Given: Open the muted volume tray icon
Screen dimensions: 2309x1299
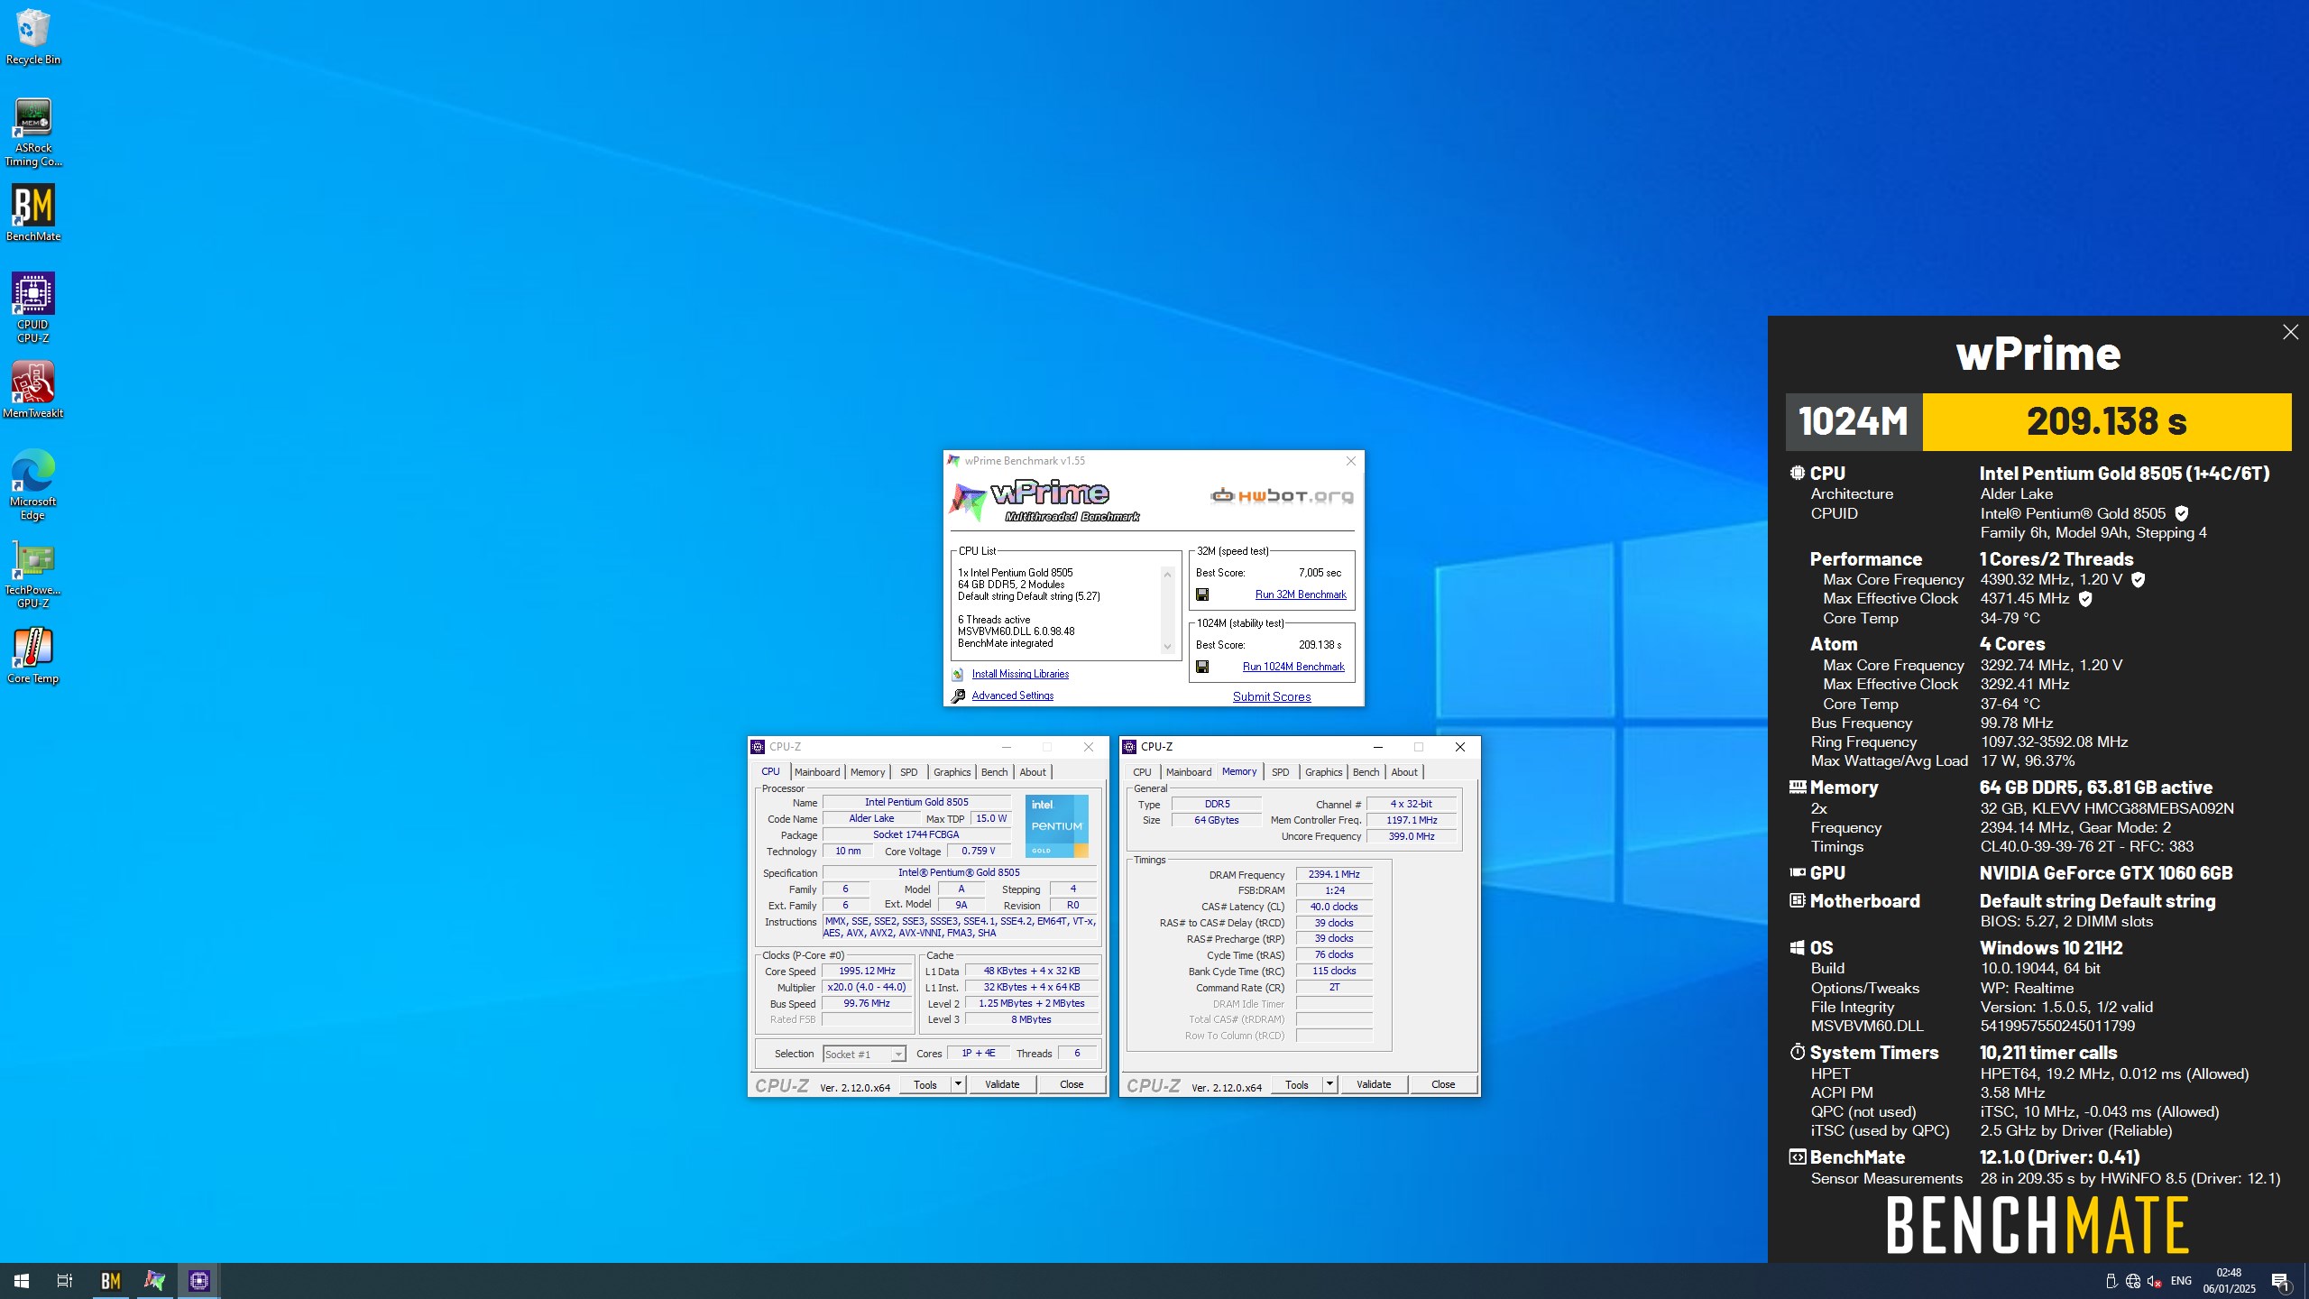Looking at the screenshot, I should [2155, 1281].
